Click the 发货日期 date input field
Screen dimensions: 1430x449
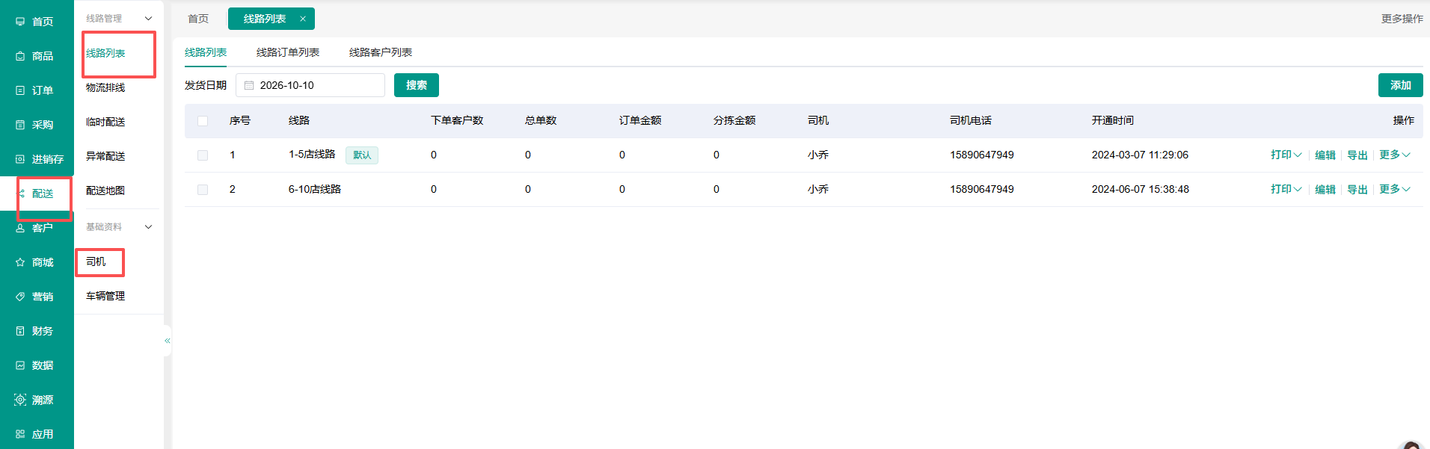(310, 85)
